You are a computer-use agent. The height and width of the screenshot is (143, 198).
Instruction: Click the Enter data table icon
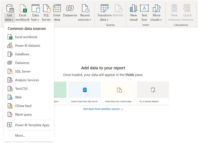[57, 9]
